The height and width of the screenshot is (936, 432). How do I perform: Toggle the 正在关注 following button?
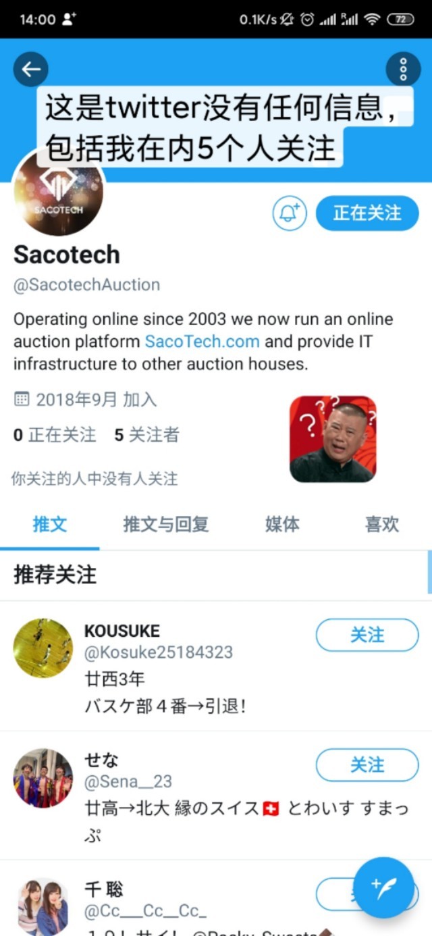(367, 213)
